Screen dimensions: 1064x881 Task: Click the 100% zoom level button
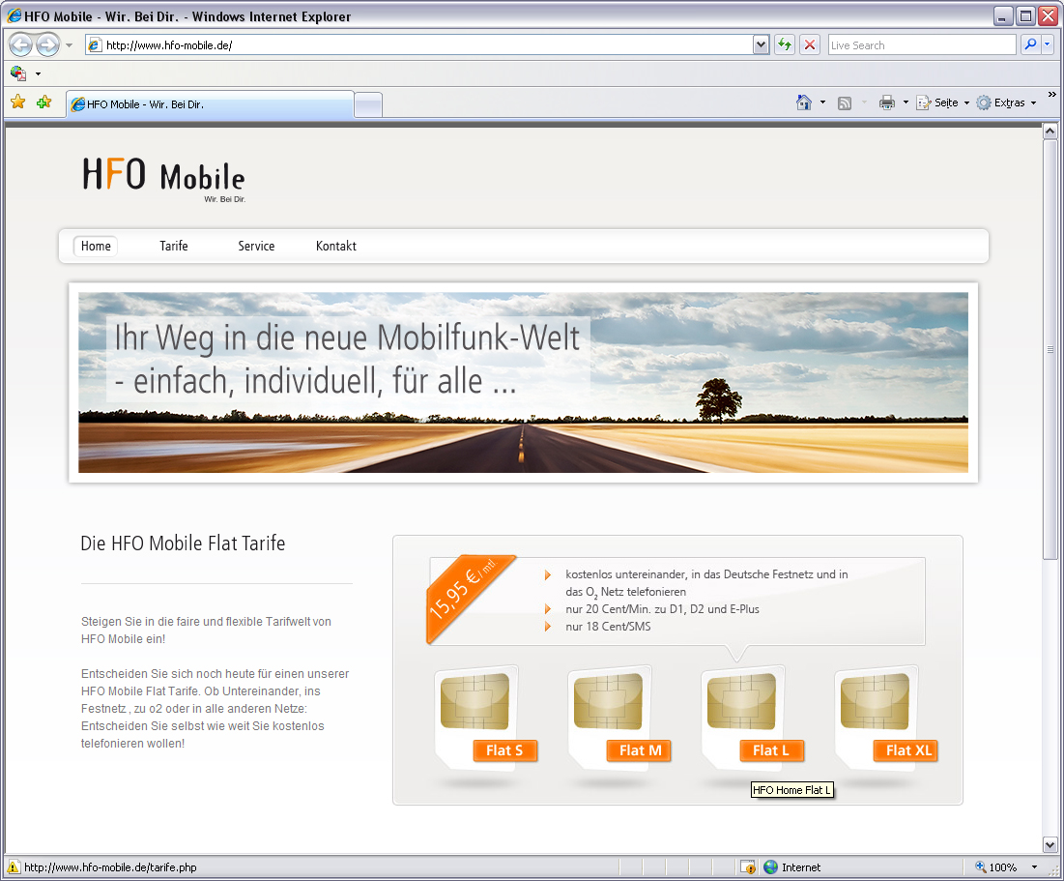point(996,867)
